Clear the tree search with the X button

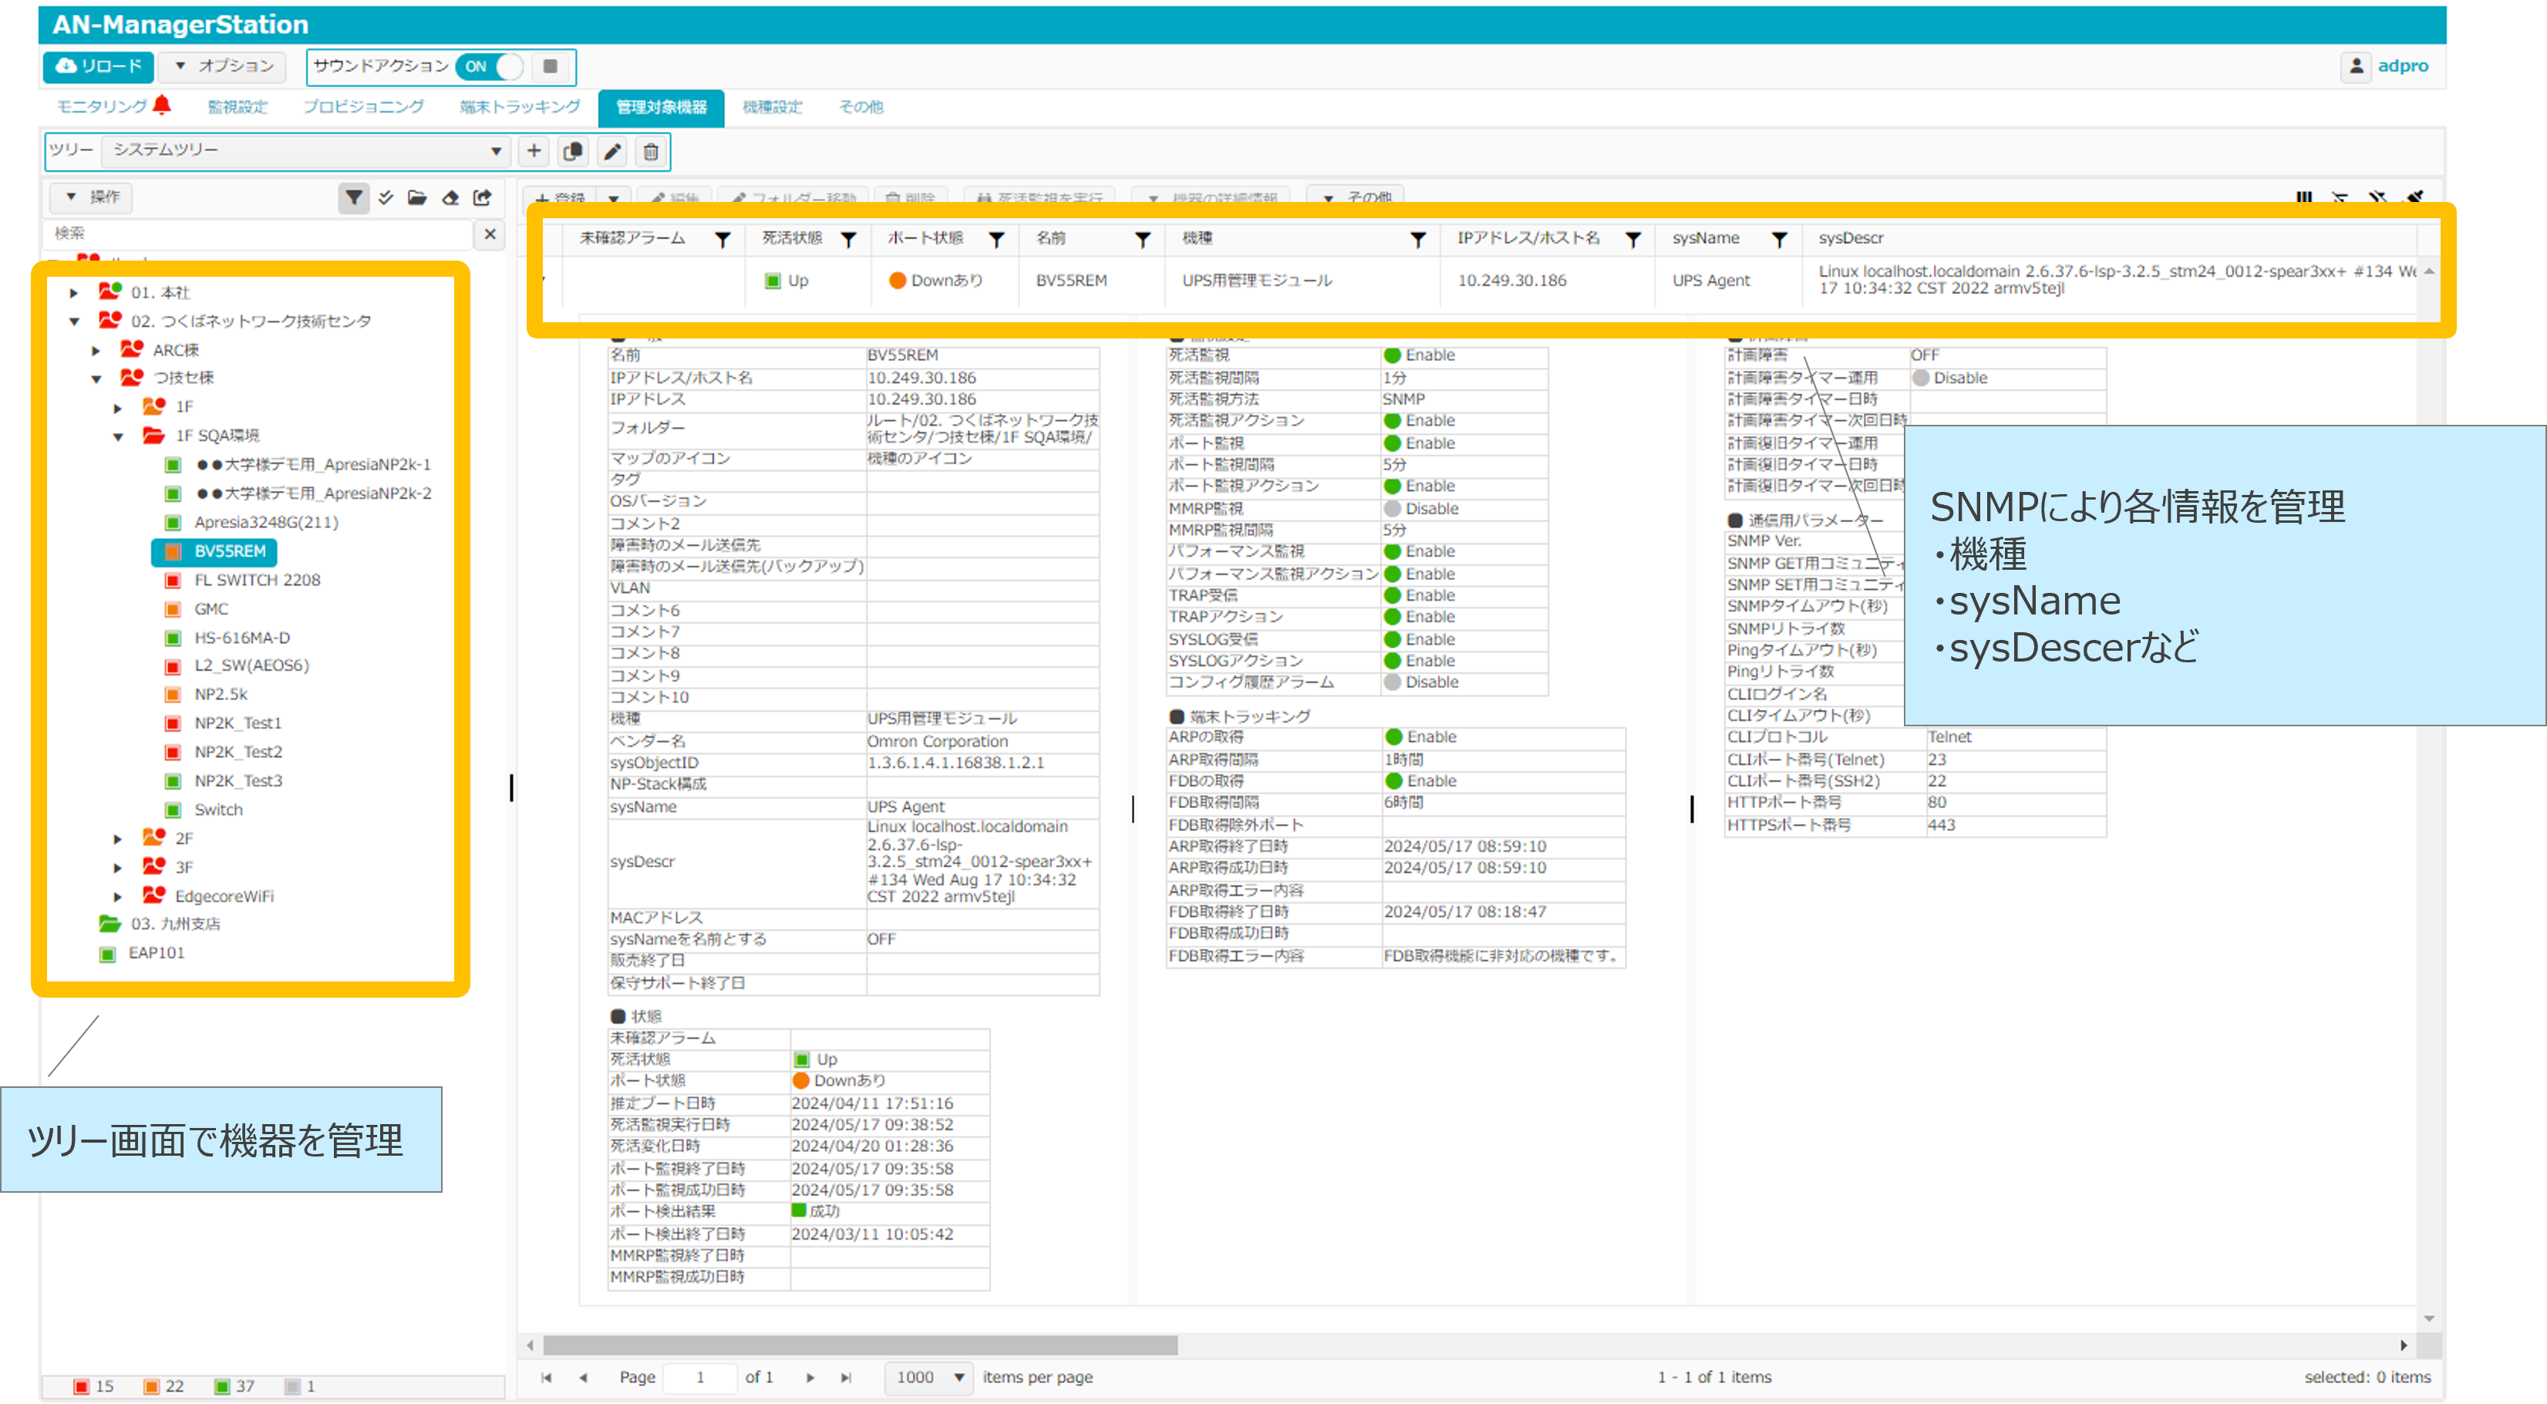pyautogui.click(x=490, y=234)
